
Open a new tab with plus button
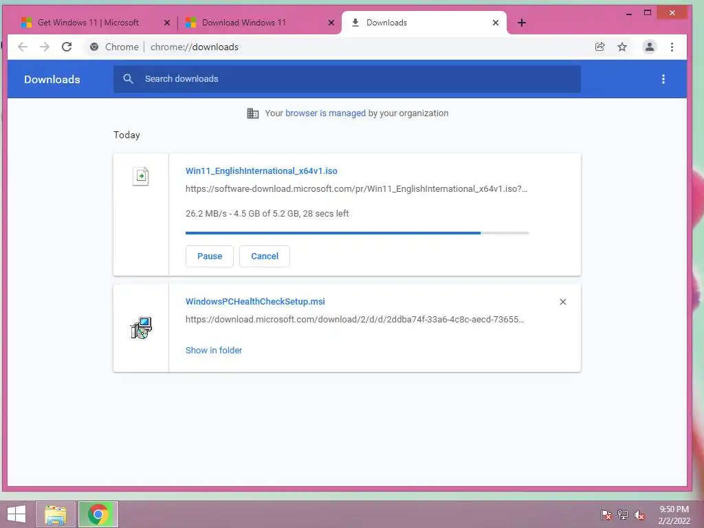521,23
